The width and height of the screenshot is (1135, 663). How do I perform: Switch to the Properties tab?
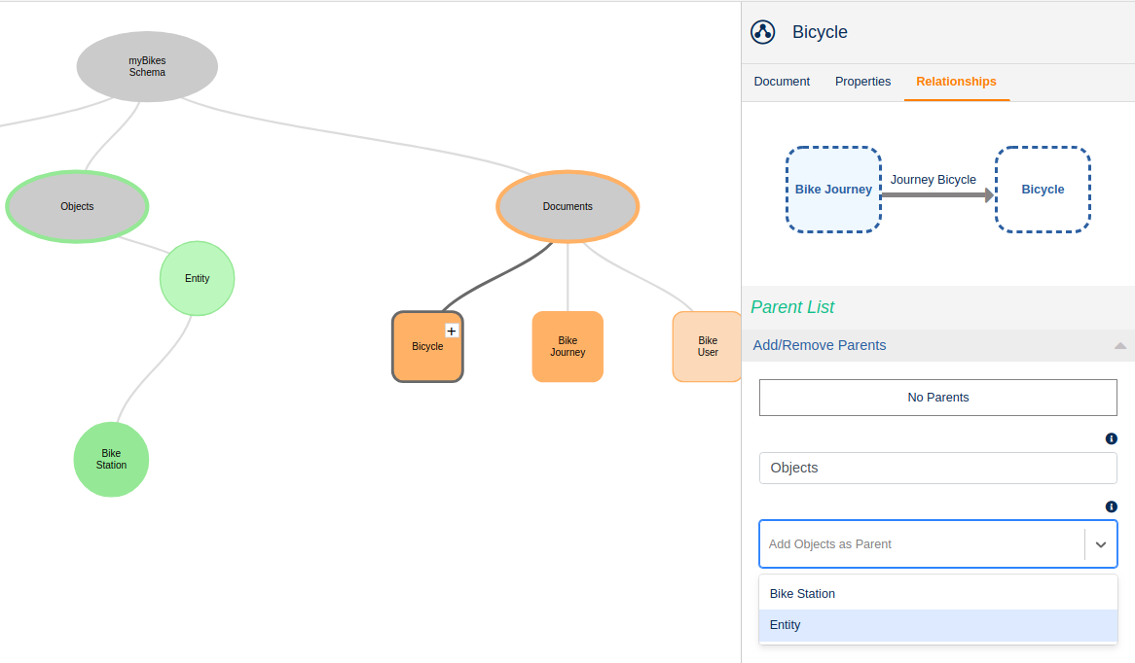tap(862, 82)
